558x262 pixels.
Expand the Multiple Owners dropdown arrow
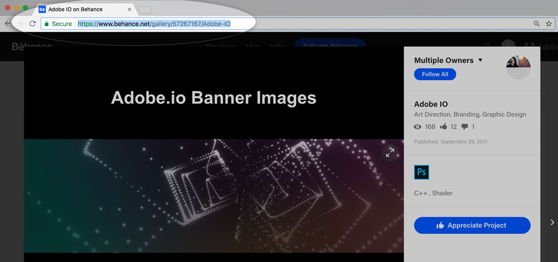(x=480, y=60)
